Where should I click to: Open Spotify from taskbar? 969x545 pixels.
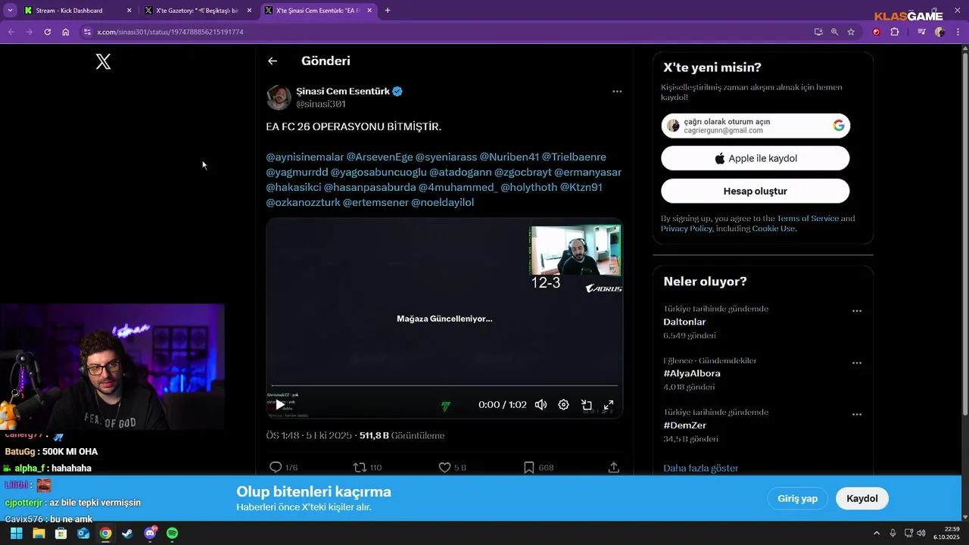(172, 534)
